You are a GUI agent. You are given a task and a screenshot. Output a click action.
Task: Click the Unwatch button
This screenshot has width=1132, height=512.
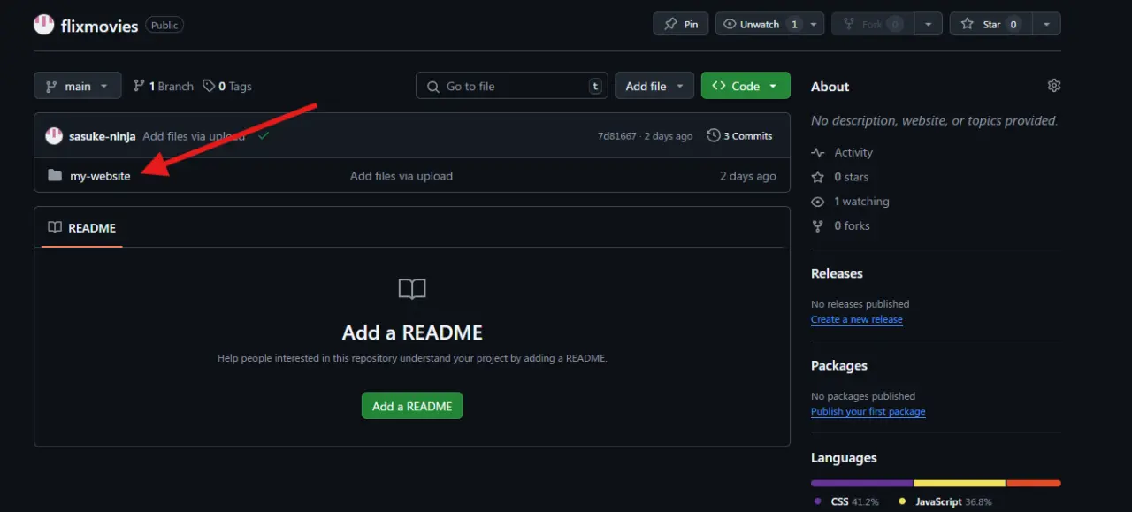760,24
